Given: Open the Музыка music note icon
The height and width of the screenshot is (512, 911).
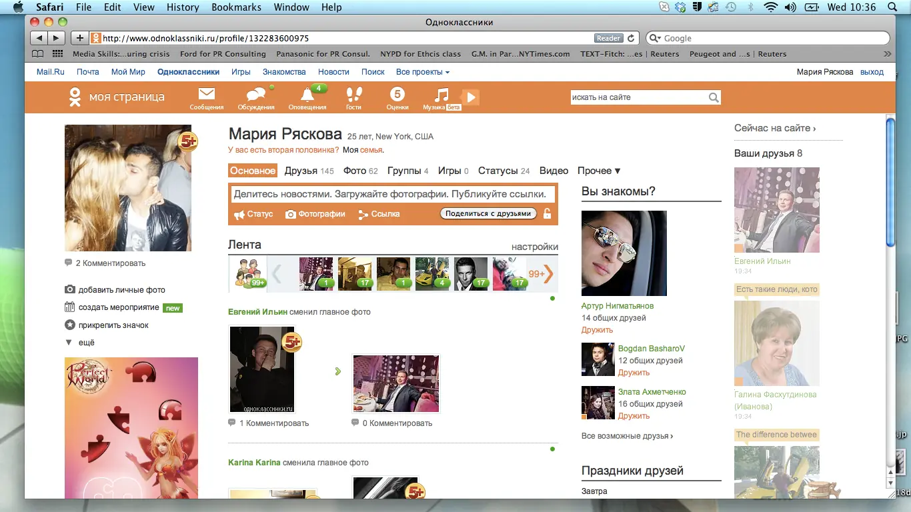Looking at the screenshot, I should click(x=441, y=95).
